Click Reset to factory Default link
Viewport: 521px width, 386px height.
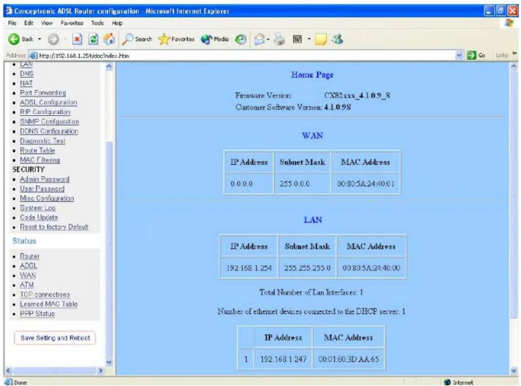54,227
